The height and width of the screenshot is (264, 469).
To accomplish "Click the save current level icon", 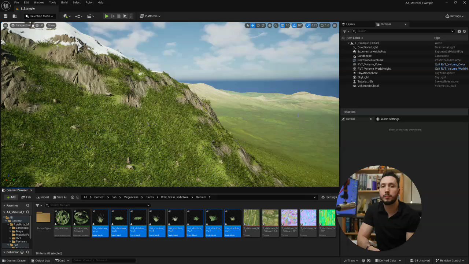I will 5,16.
